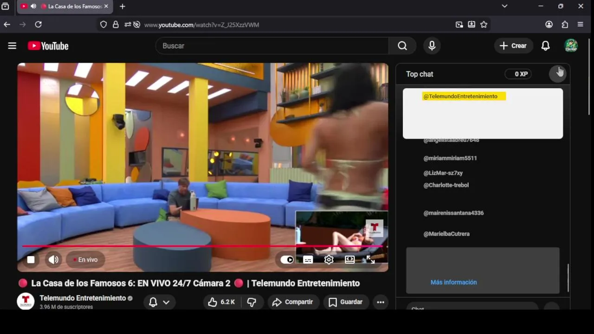Click the Telemundo picture-in-picture camera preview
This screenshot has height=334, width=594.
point(342,237)
